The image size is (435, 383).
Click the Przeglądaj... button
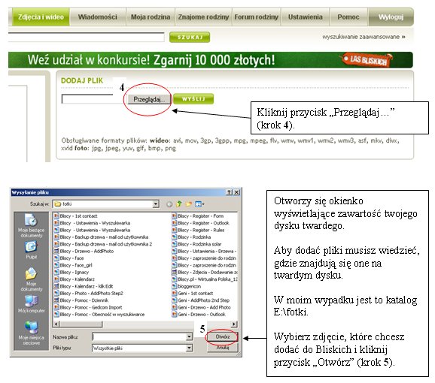pyautogui.click(x=149, y=99)
